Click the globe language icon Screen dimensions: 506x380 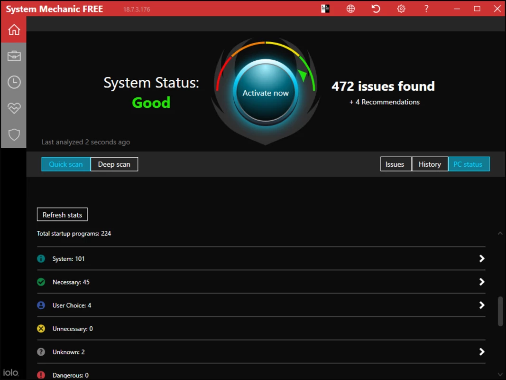click(x=350, y=9)
